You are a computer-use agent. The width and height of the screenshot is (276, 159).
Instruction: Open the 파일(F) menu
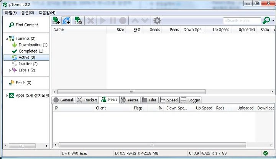tap(11, 13)
